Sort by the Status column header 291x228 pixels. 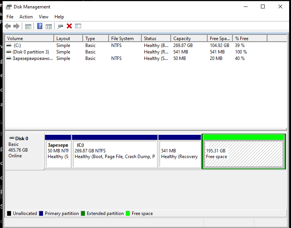coord(156,39)
